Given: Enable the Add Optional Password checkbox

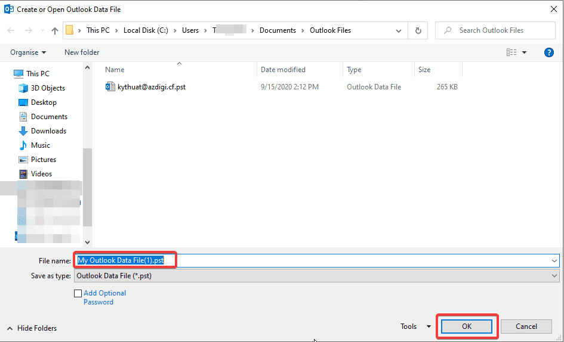Looking at the screenshot, I should [x=78, y=293].
